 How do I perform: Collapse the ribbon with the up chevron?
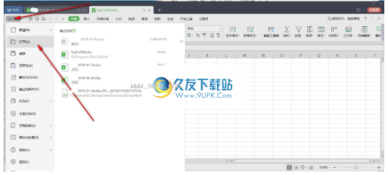(x=379, y=19)
